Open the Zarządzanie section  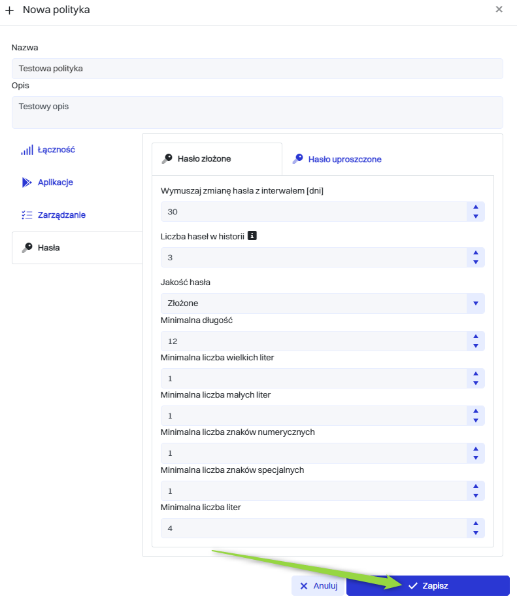pyautogui.click(x=61, y=215)
